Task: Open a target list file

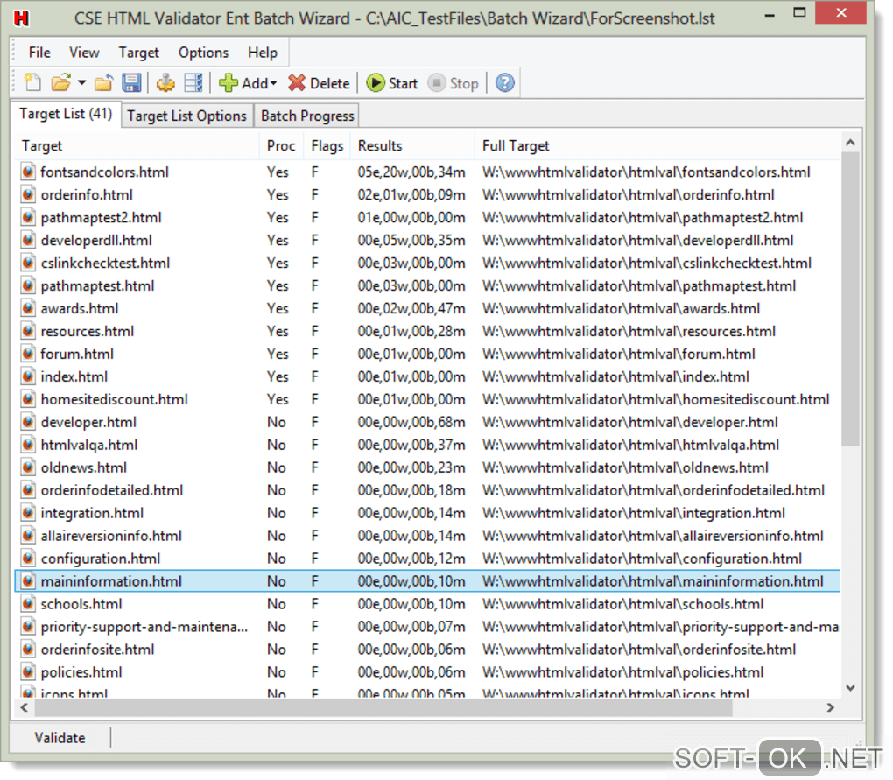Action: tap(60, 83)
